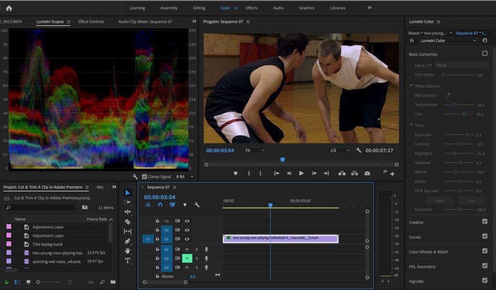Toggle V2 track lock
The height and width of the screenshot is (290, 496).
point(157,230)
